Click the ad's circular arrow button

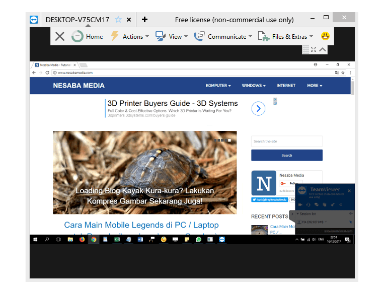coord(258,108)
